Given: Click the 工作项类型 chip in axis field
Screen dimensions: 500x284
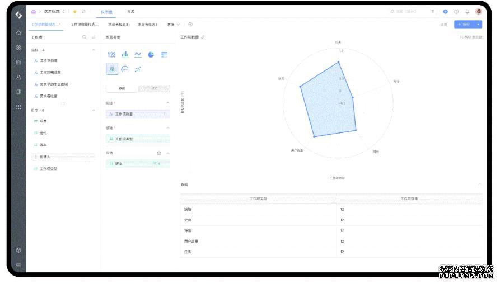Looking at the screenshot, I should coord(138,139).
